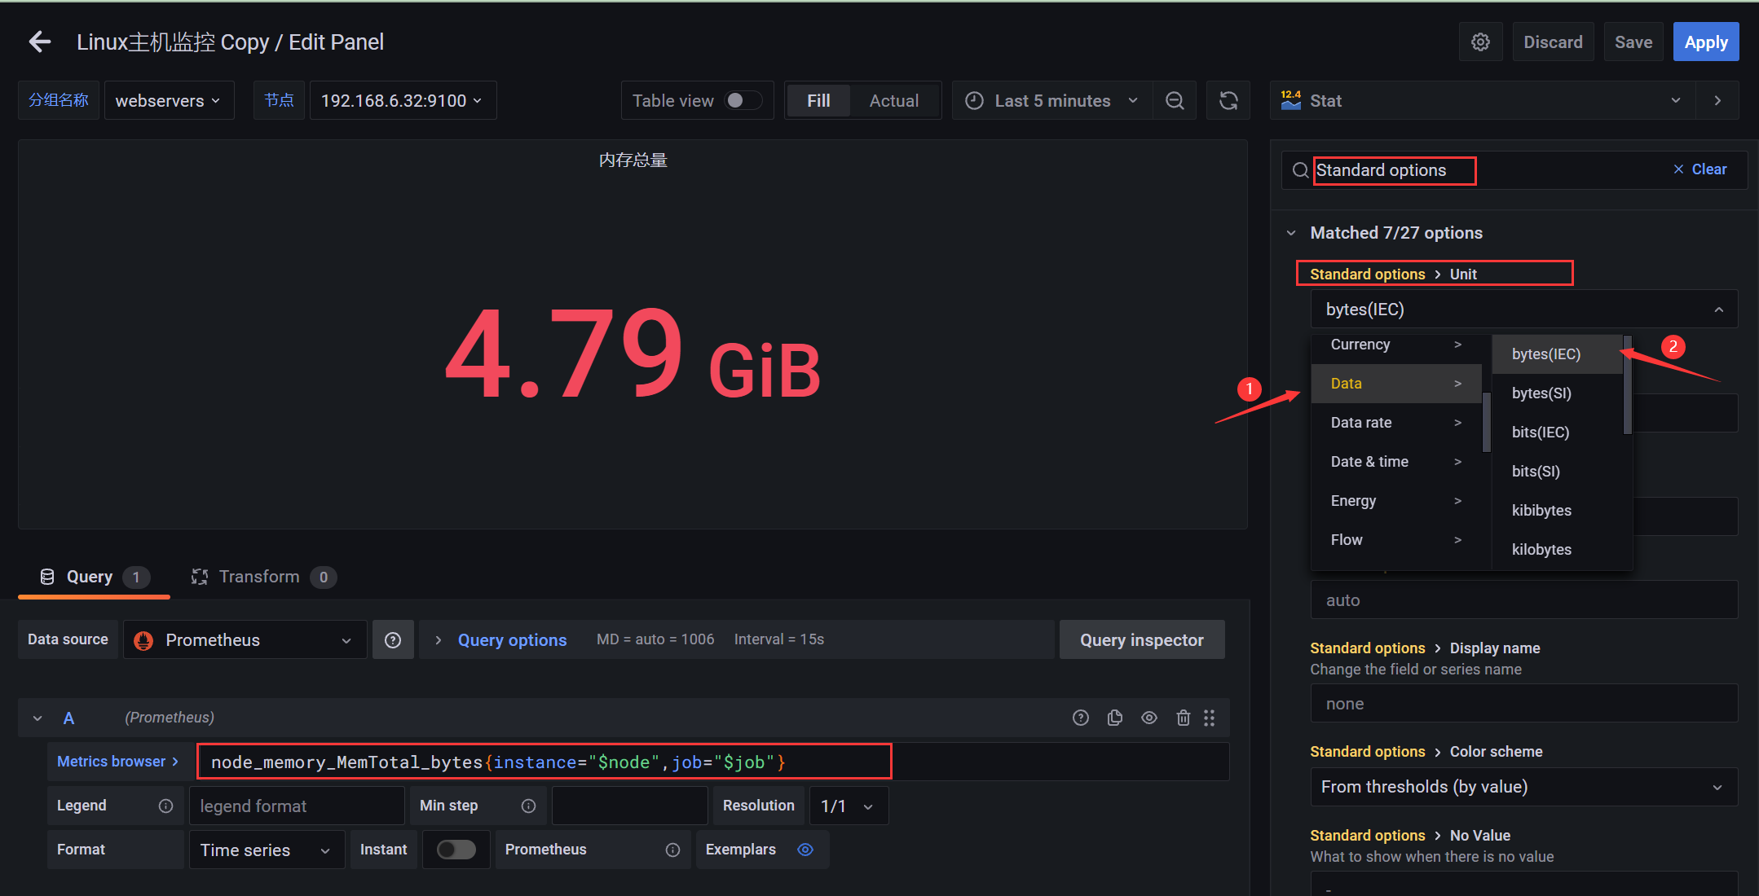Collapse the Matched 7/27 options section
Screen dimensions: 1759x896
point(1291,233)
